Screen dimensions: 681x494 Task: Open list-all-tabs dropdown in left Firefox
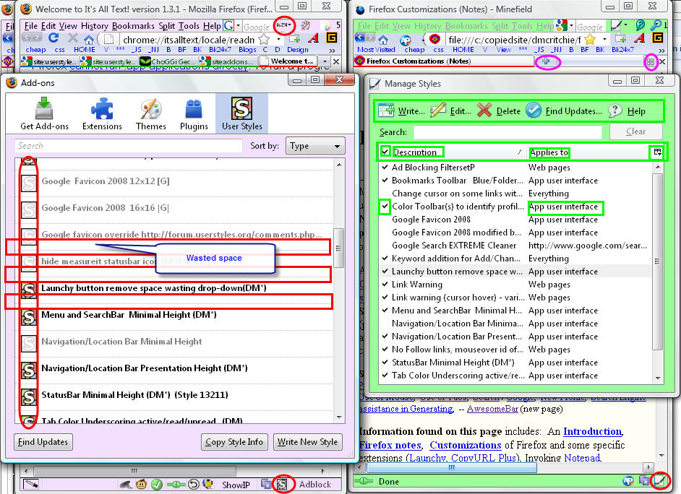click(x=325, y=61)
